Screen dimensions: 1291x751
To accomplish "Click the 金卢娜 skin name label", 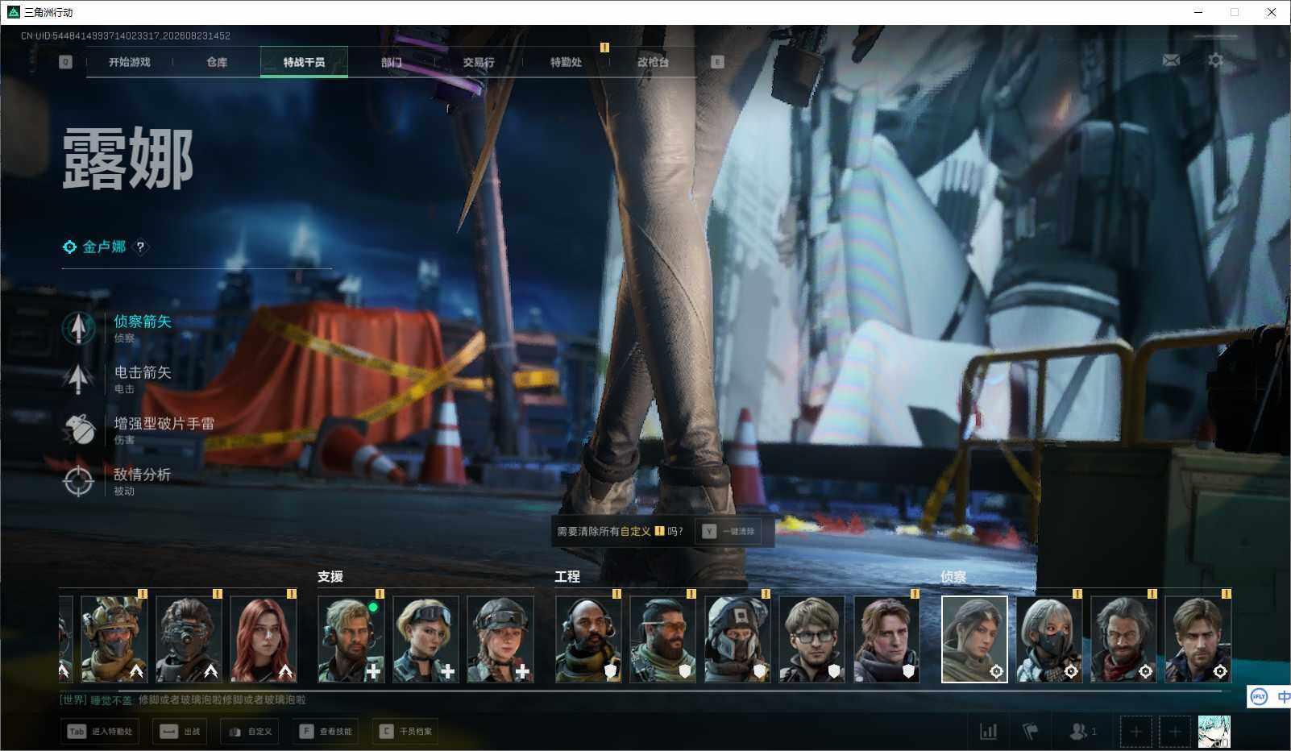I will [x=104, y=247].
